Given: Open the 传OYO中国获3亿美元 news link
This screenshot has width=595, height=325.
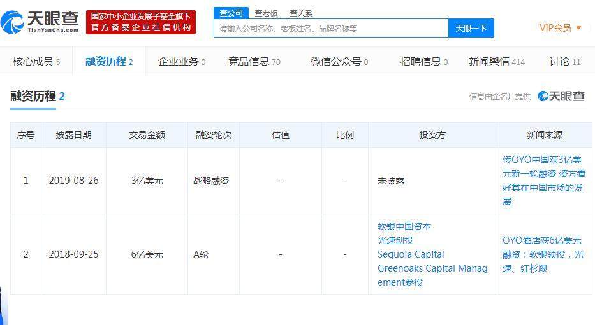Looking at the screenshot, I should 543,181.
